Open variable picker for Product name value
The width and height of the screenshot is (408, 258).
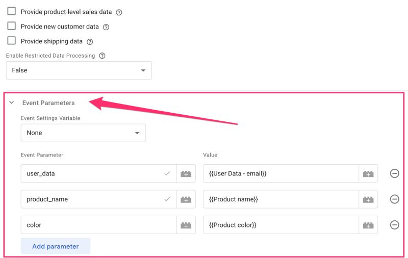click(x=368, y=199)
